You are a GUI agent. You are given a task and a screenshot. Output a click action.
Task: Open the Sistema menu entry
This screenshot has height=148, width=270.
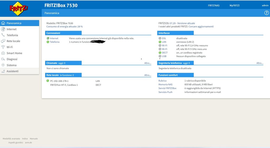(x=11, y=65)
